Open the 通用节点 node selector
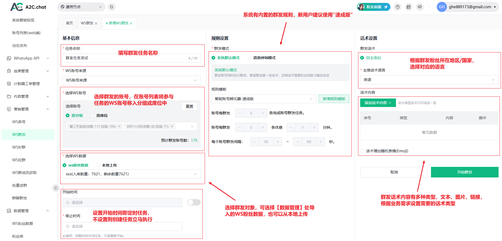 81,7
